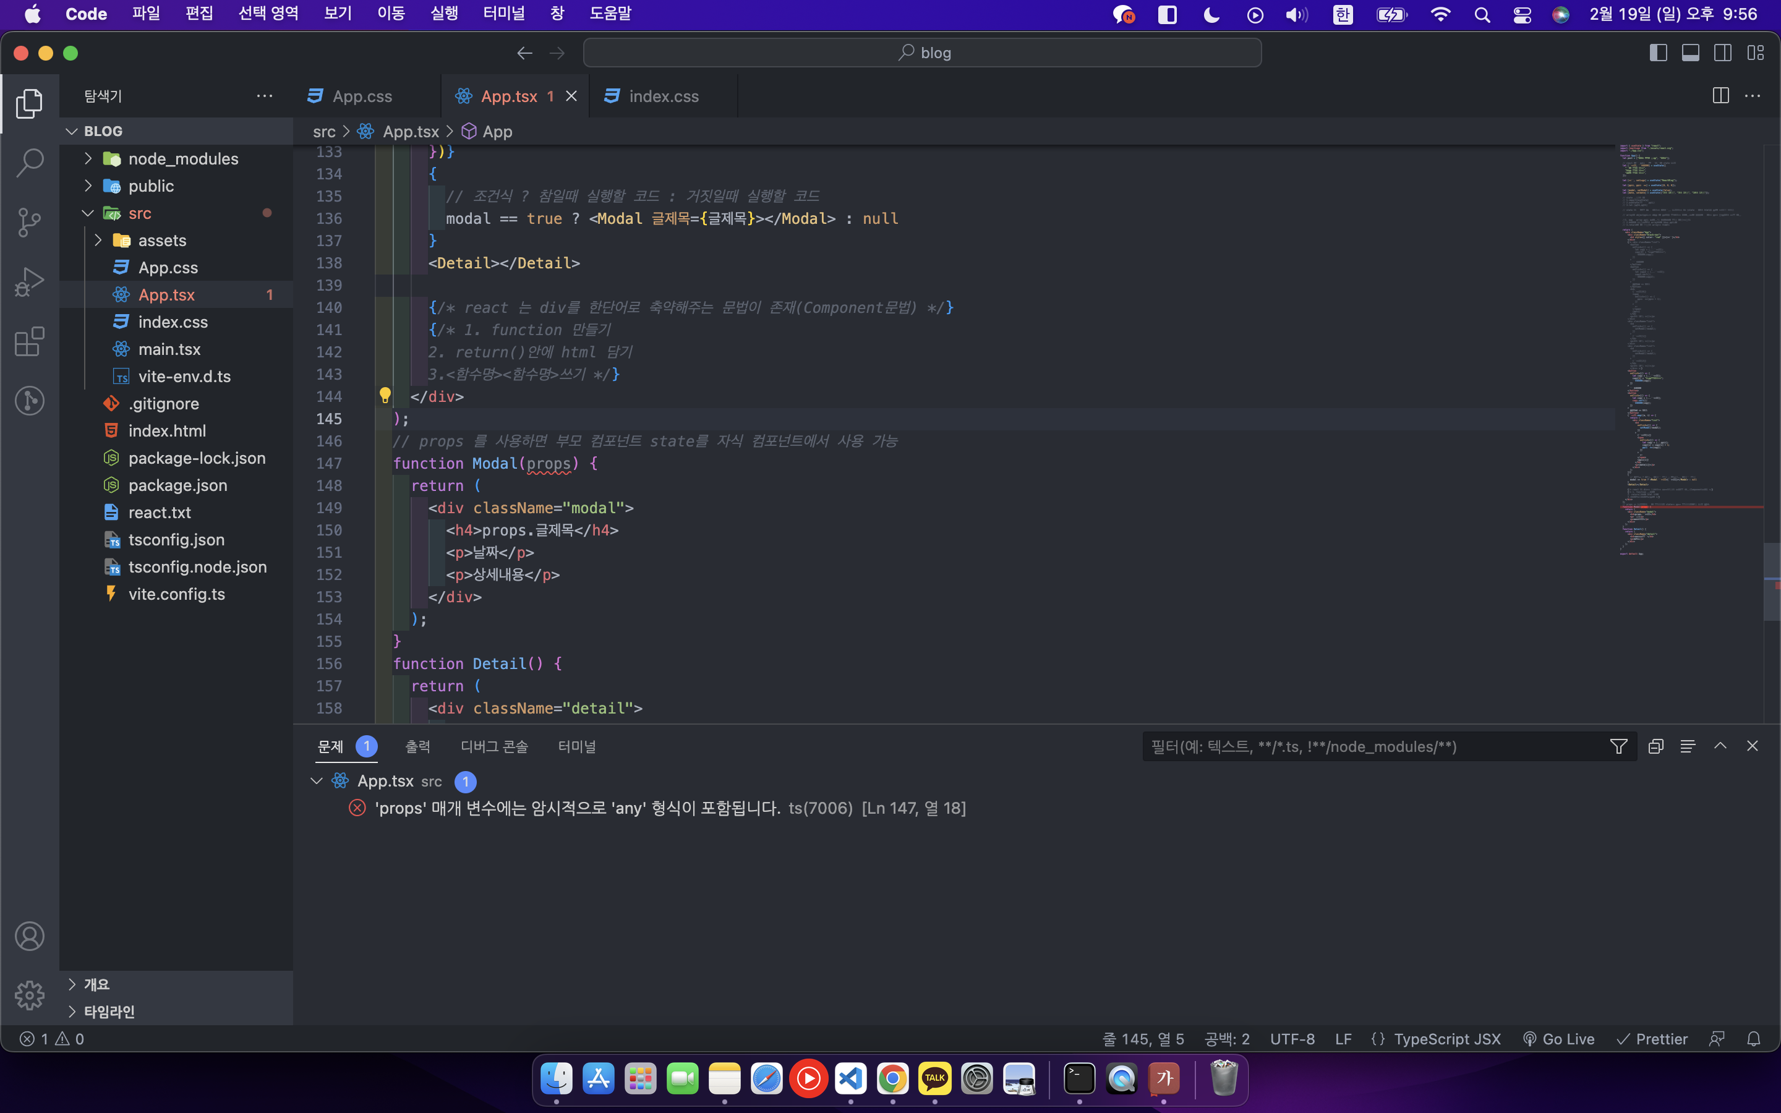Go back with the left arrow in title bar
The height and width of the screenshot is (1113, 1781).
pos(524,53)
